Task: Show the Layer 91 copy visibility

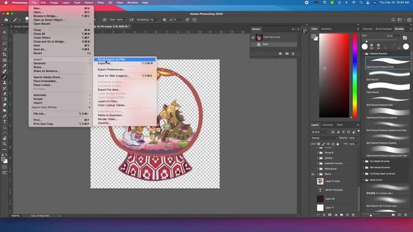Action: [x=313, y=181]
